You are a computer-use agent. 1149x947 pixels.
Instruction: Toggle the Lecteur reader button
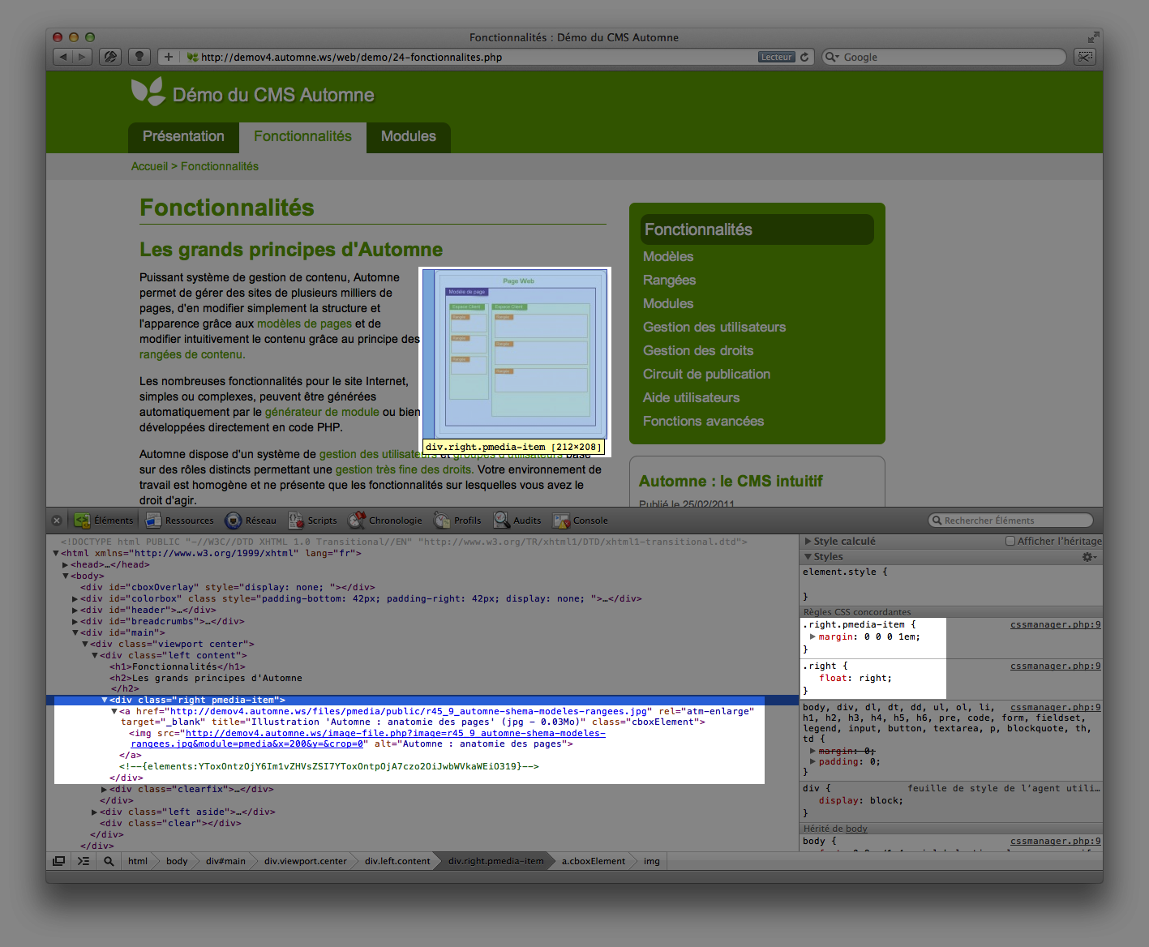(776, 57)
